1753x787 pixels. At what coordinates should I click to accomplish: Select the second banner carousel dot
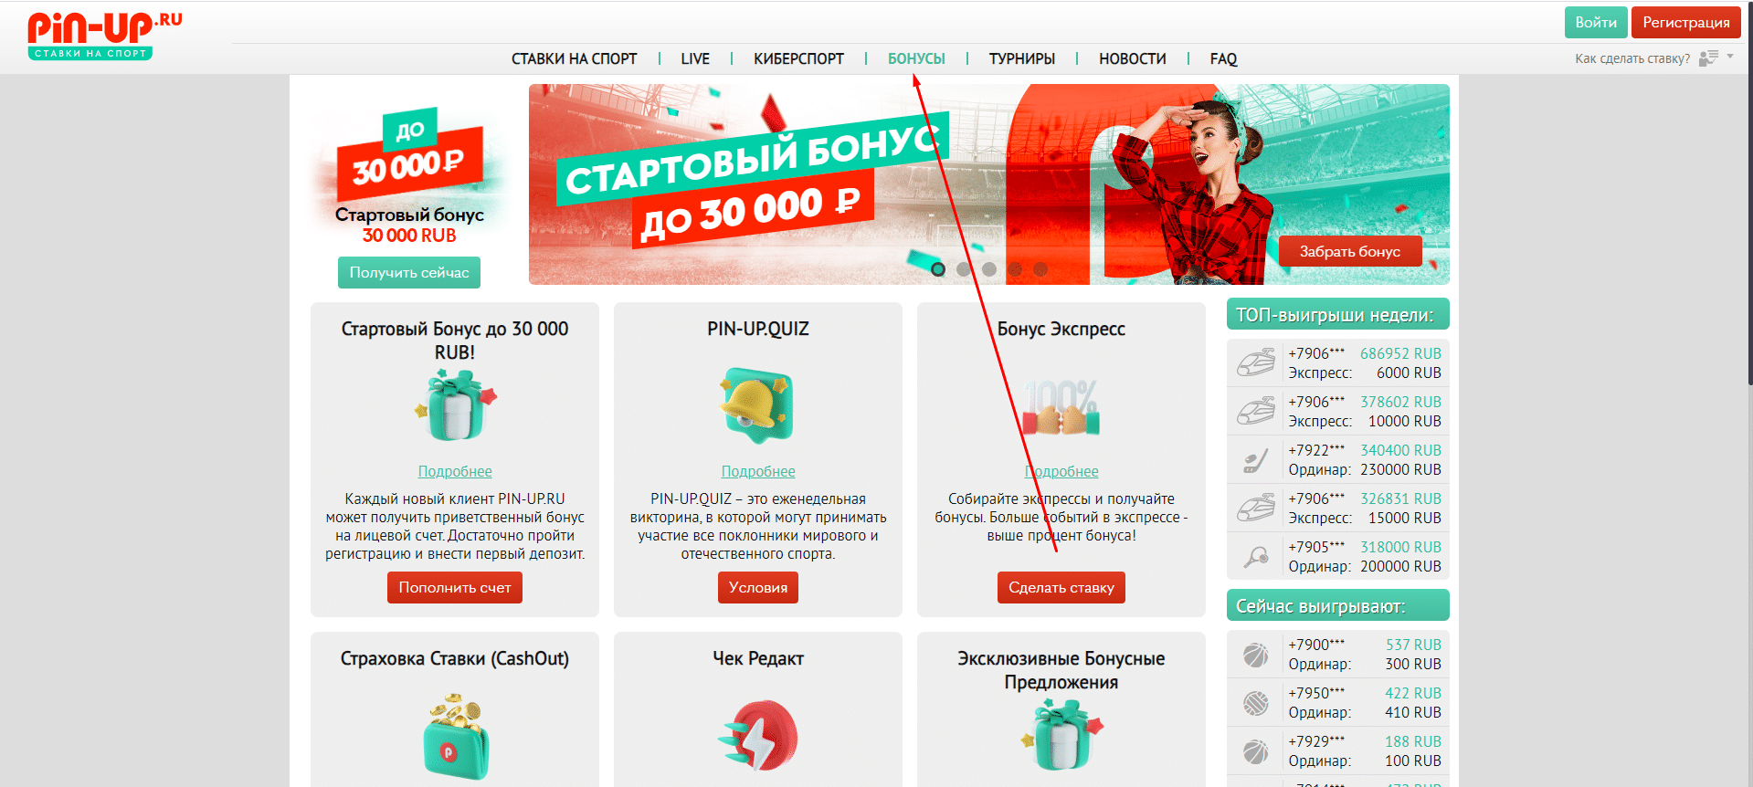(x=963, y=269)
